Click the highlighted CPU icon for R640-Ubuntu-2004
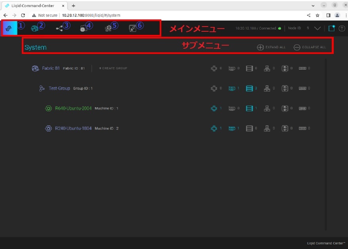348x249 pixels. 214,108
